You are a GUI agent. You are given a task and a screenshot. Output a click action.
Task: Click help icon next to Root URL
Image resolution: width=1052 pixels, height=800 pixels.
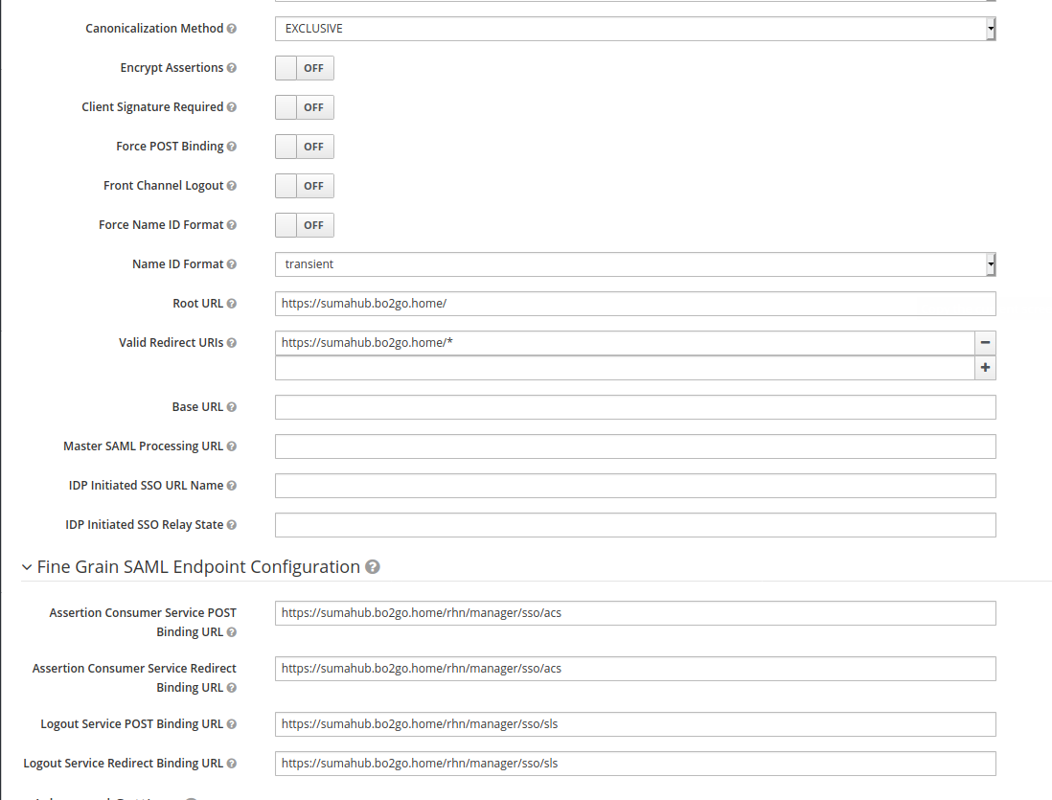coord(232,304)
